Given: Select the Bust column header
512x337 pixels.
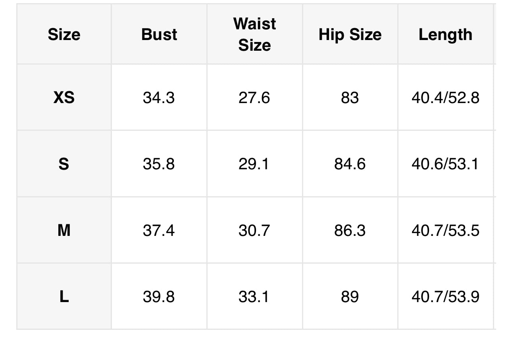Looking at the screenshot, I should pyautogui.click(x=159, y=34).
